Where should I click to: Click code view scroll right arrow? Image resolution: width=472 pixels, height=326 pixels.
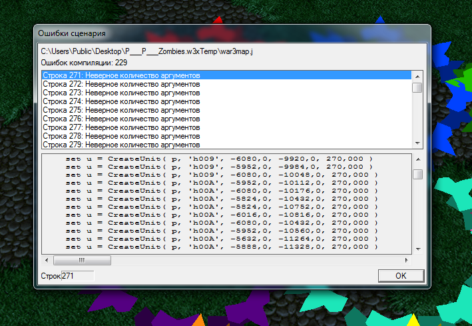[406, 260]
